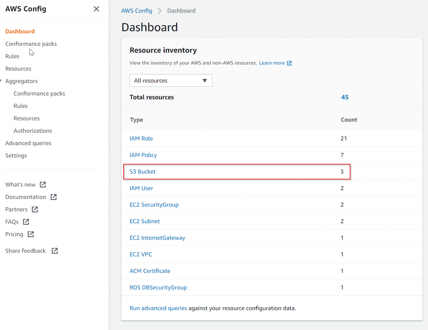
Task: Open the EC2 InternetGateway resource type
Action: tap(157, 238)
